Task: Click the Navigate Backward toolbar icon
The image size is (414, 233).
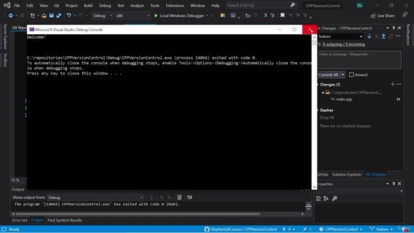Action: click(10, 16)
